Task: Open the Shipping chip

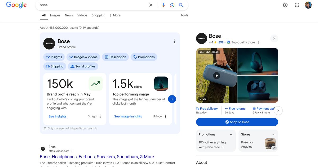Action: coord(55,66)
